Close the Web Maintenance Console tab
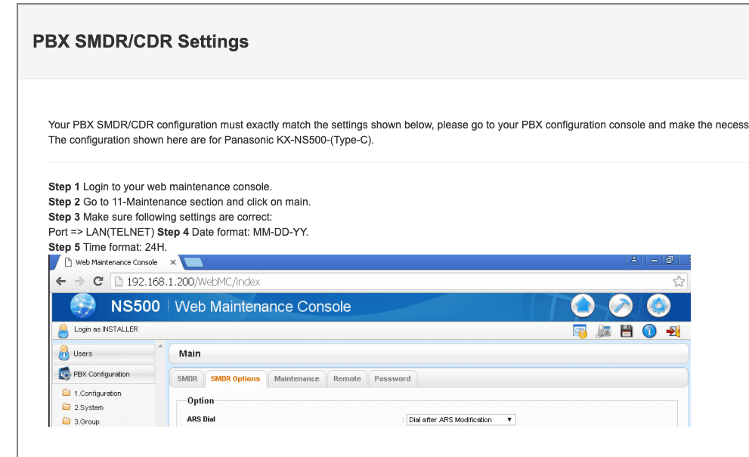 point(173,262)
